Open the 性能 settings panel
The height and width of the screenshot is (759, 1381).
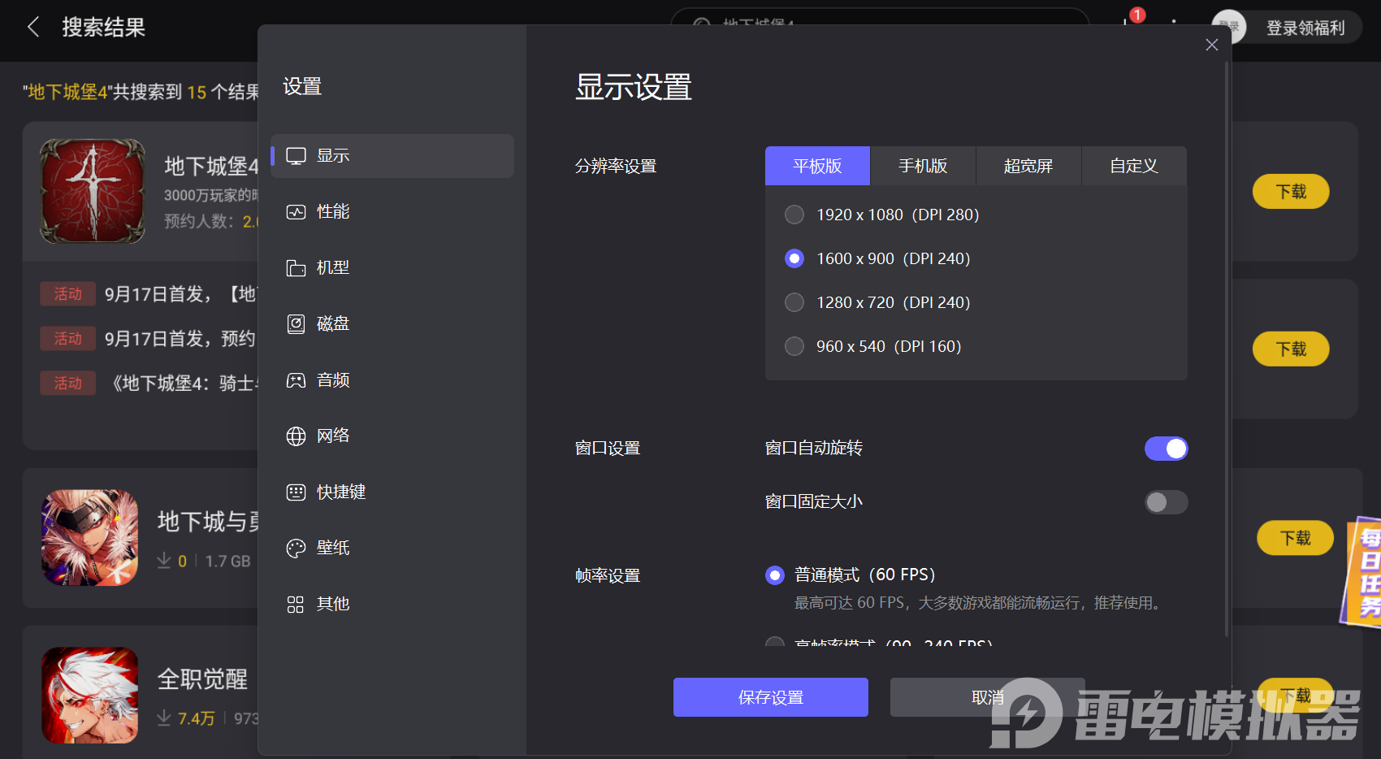tap(332, 211)
